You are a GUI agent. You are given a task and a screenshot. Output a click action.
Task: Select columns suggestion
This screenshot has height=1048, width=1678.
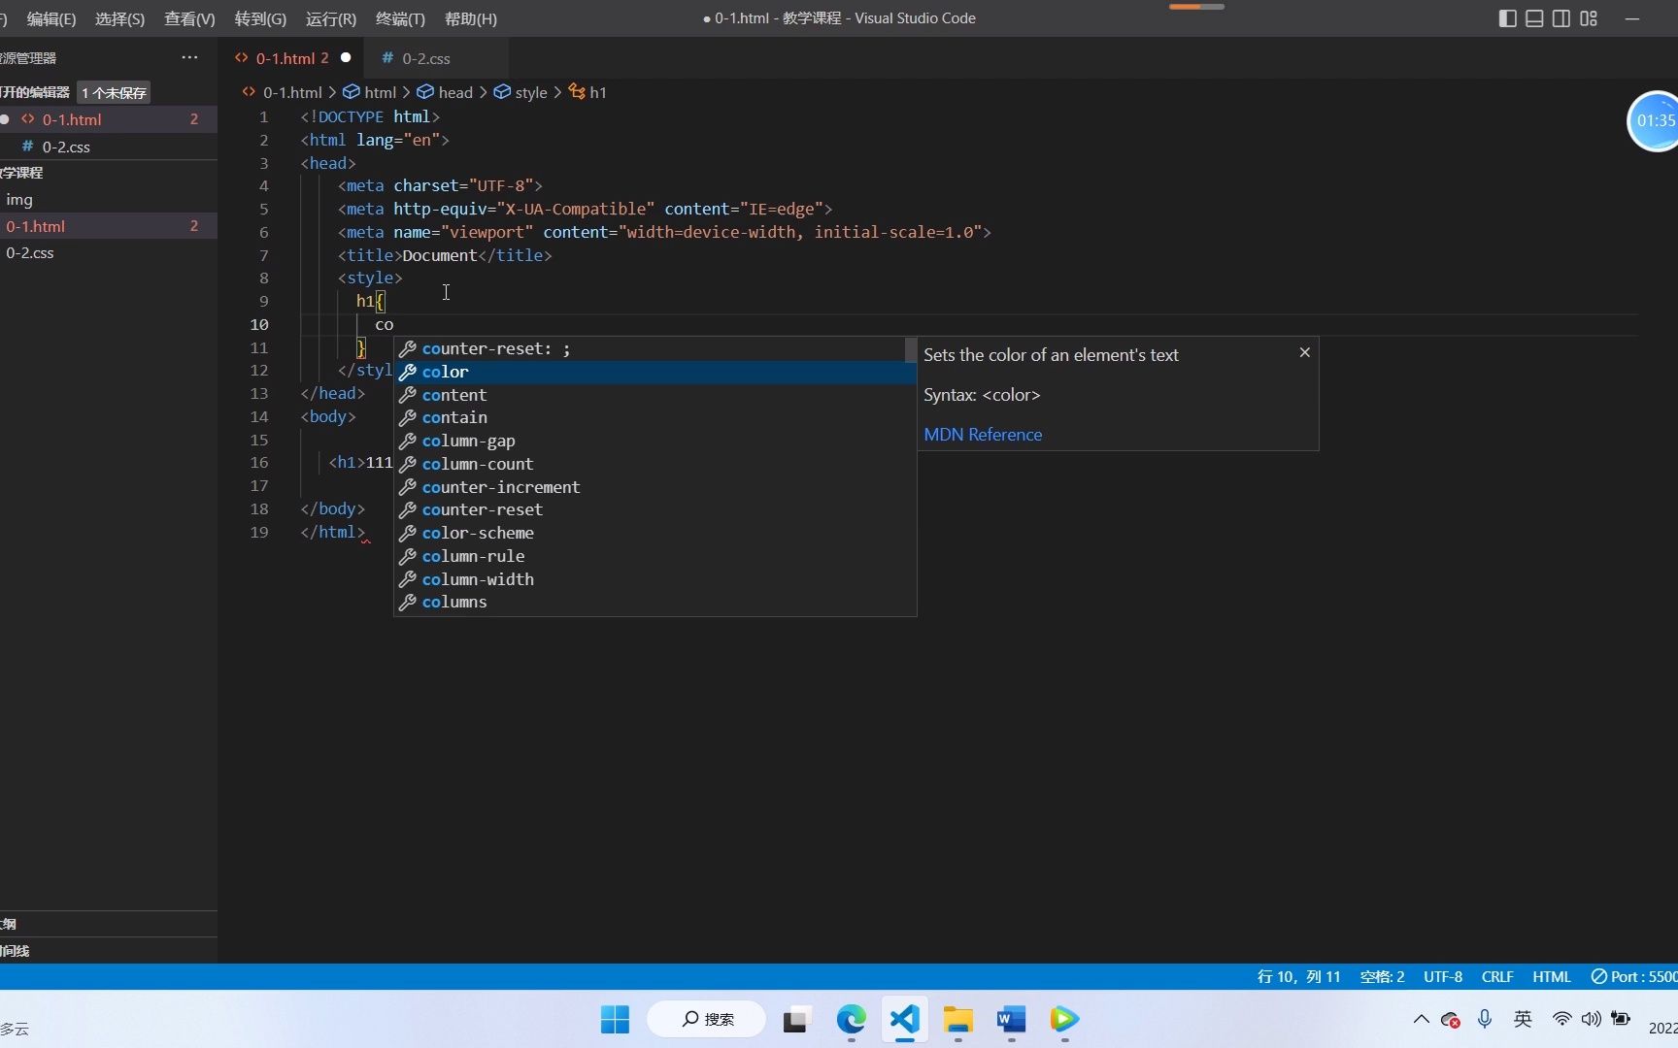click(x=654, y=602)
